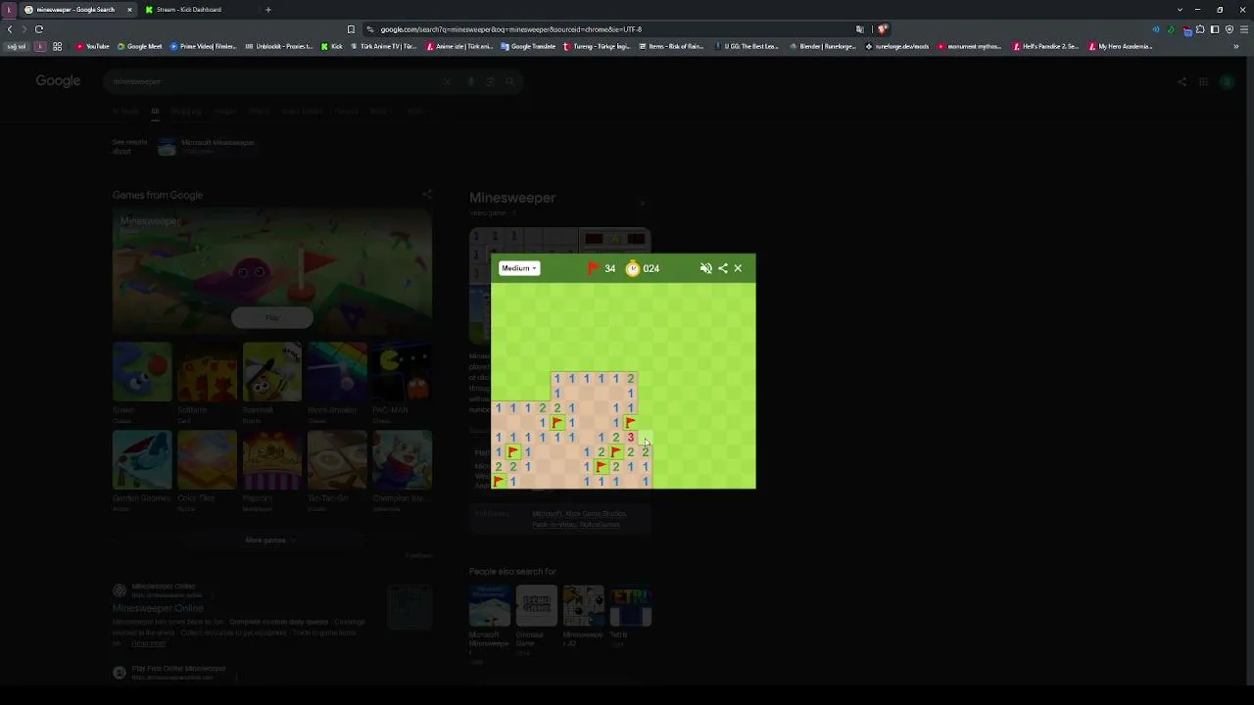This screenshot has height=705, width=1254.
Task: Open the Prime Video bookmark
Action: 204,46
